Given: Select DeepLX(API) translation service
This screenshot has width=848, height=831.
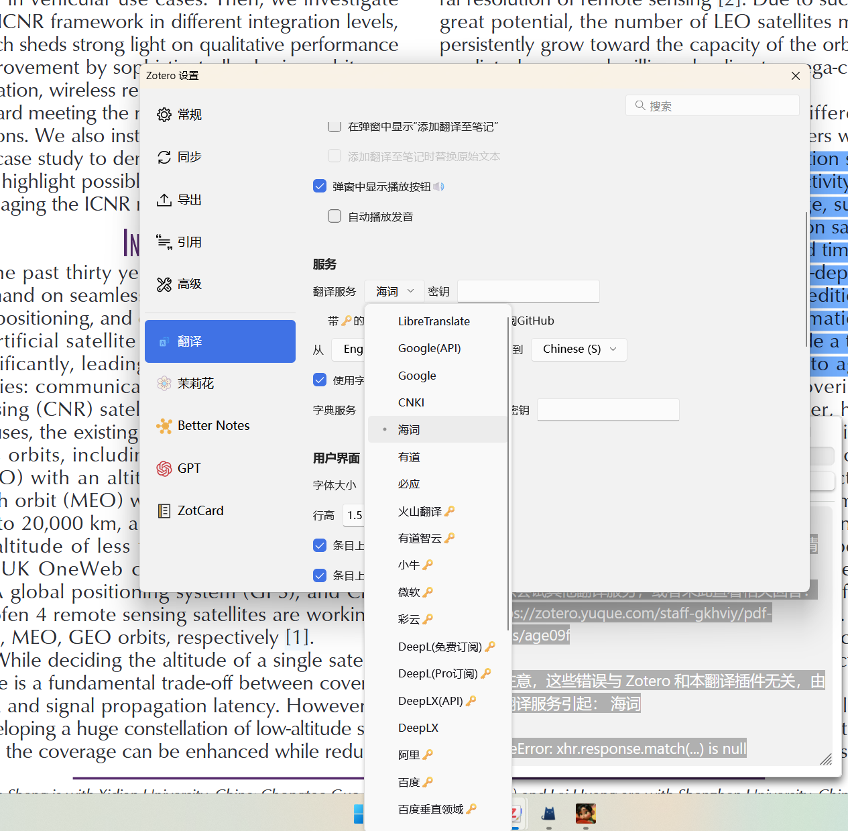Looking at the screenshot, I should (x=437, y=701).
